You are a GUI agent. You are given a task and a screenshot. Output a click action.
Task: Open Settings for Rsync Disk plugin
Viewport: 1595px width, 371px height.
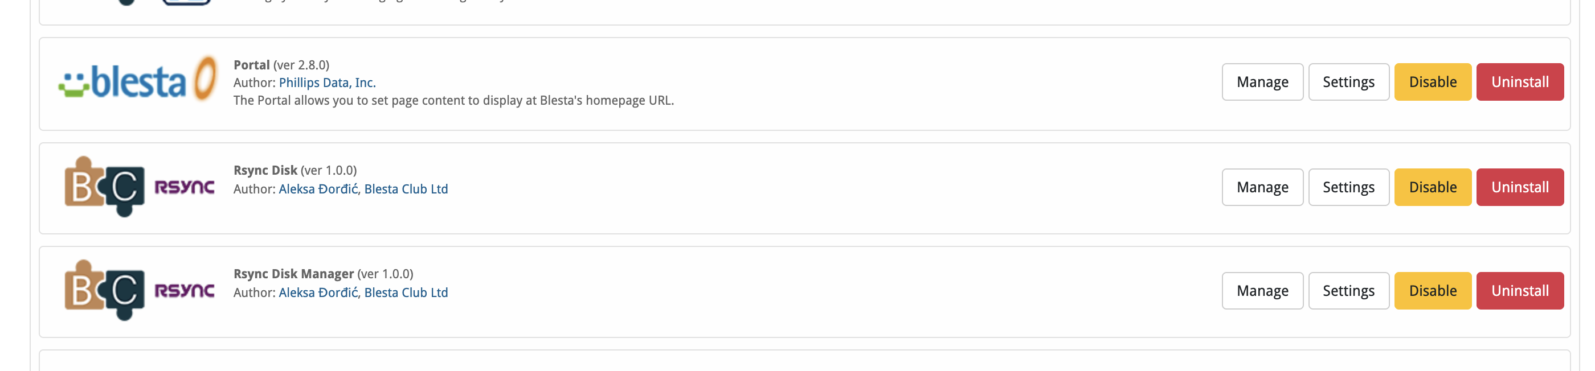(1348, 187)
